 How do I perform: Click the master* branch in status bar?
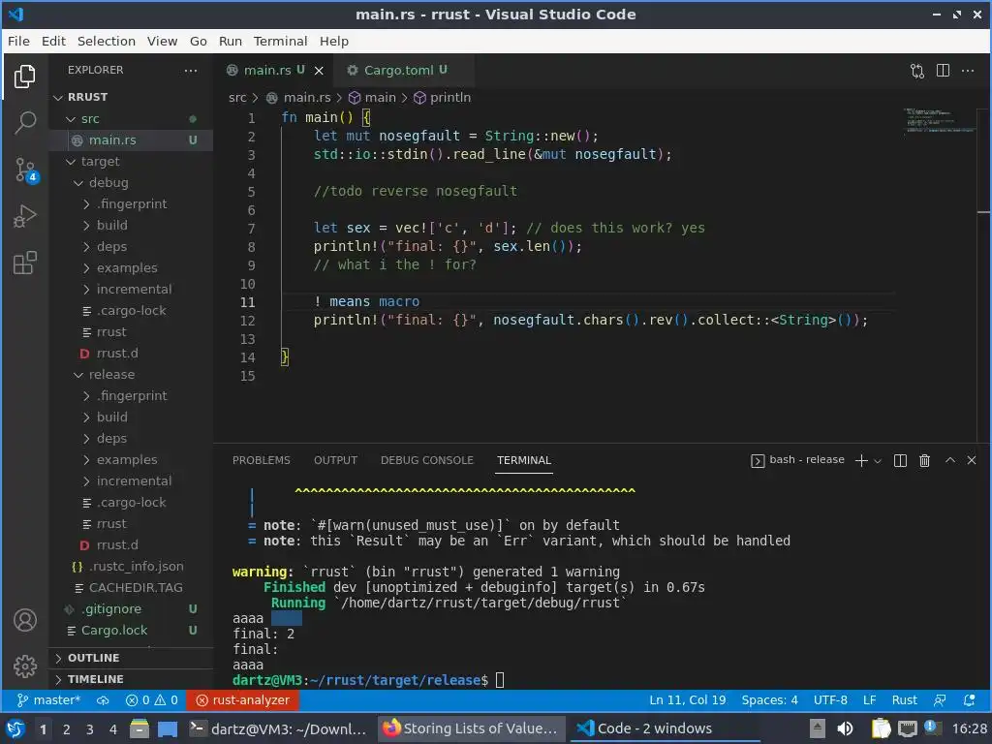tap(48, 699)
